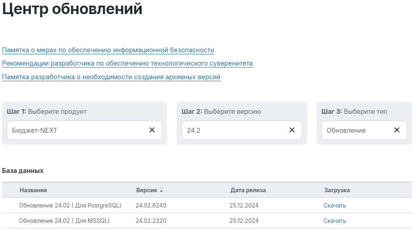Select row Обновление 24.02 ( Для PostgreSQL)
Viewport: 413px width, 230px height.
pyautogui.click(x=207, y=205)
